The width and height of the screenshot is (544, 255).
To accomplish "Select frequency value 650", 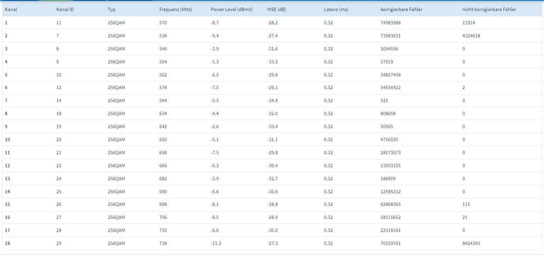I will 163,139.
